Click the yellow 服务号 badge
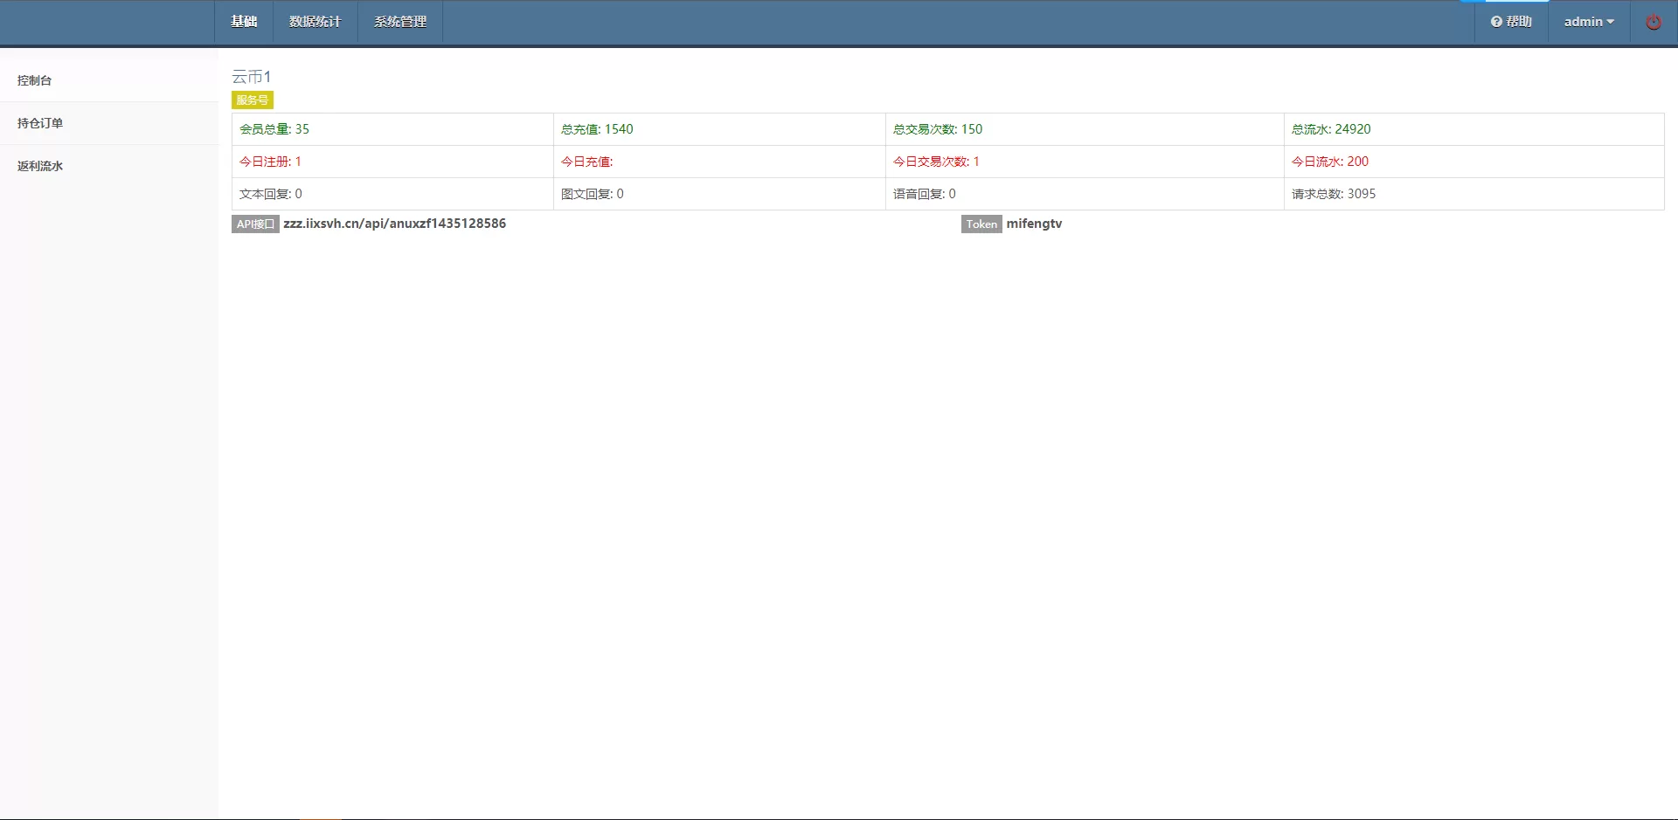1678x820 pixels. 252,100
